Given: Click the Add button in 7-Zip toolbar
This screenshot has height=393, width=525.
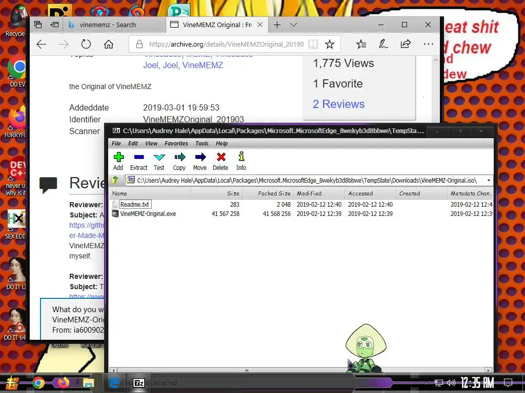Looking at the screenshot, I should pyautogui.click(x=118, y=161).
